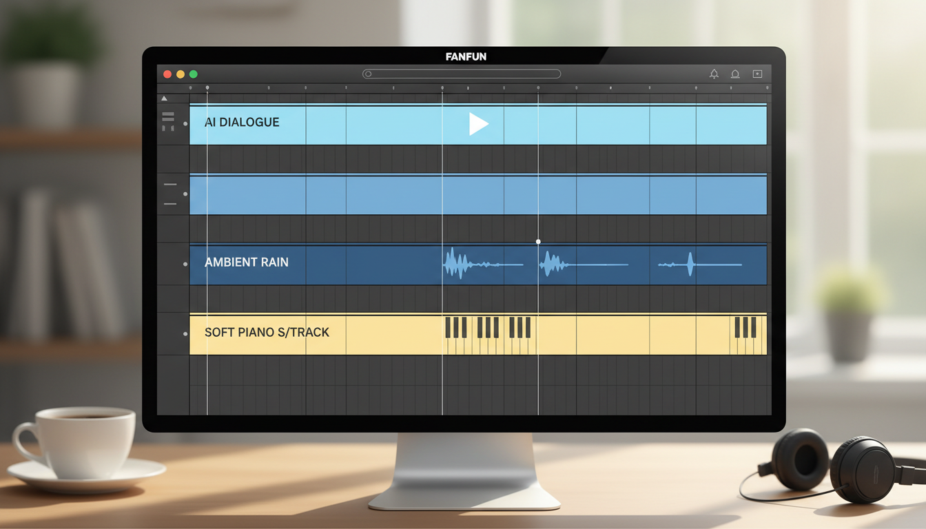This screenshot has width=926, height=529.
Task: Click the play triangle on the AI Dialogue track
Action: 478,124
